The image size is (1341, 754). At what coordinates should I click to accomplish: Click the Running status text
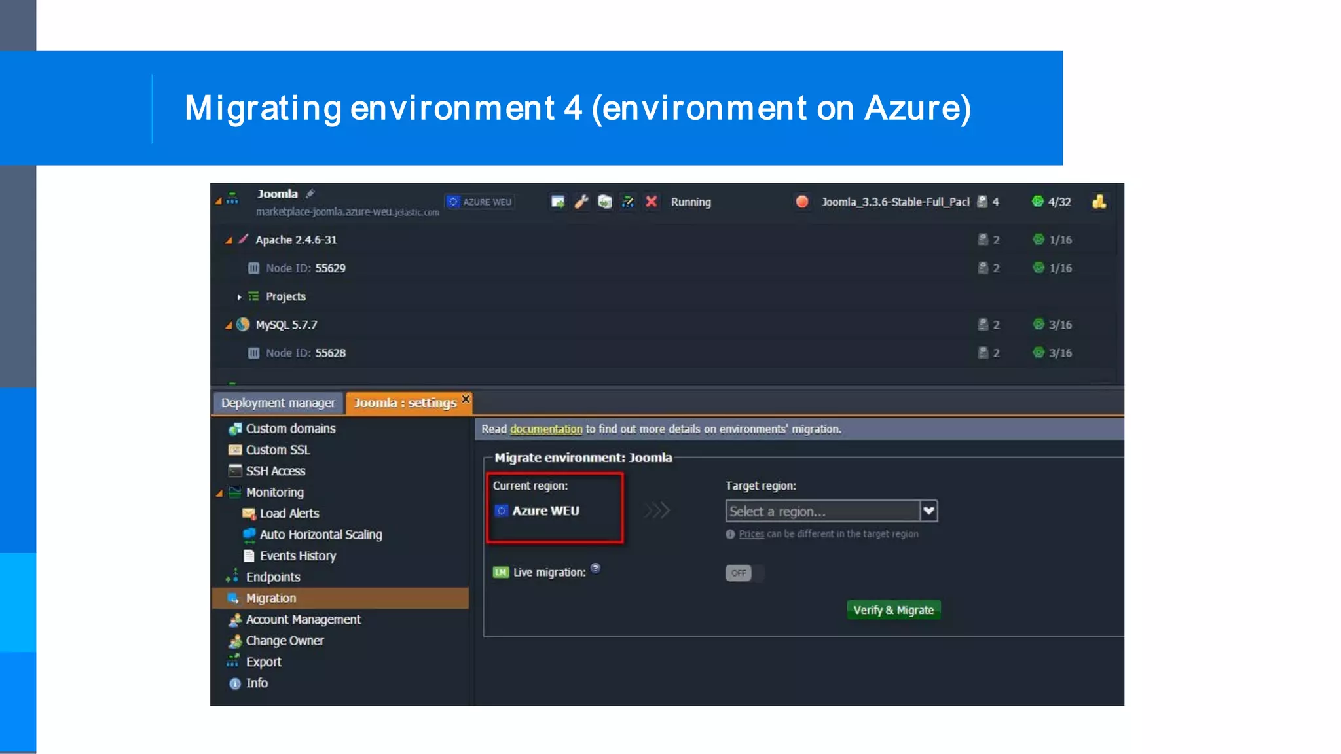tap(691, 202)
